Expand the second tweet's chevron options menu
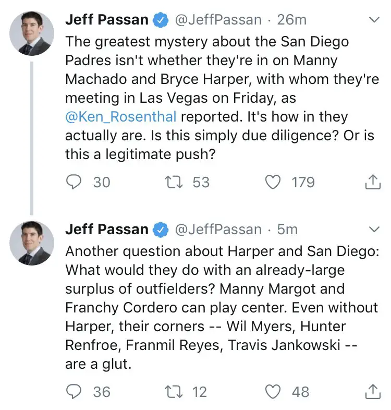391x410 pixels. click(x=374, y=230)
